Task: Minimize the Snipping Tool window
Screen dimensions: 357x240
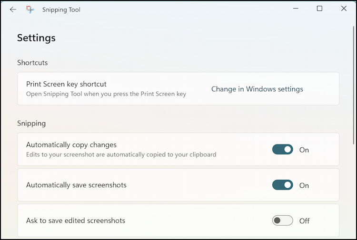Action: (x=295, y=9)
